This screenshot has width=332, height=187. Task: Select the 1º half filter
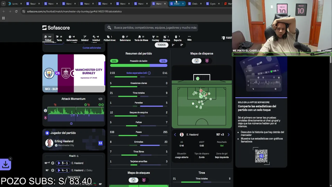pyautogui.click(x=173, y=45)
